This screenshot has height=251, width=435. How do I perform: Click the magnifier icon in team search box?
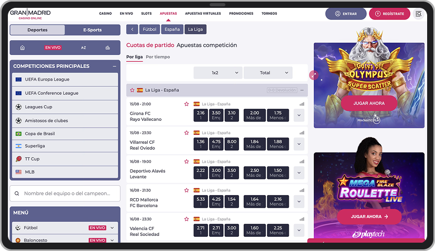pyautogui.click(x=17, y=193)
